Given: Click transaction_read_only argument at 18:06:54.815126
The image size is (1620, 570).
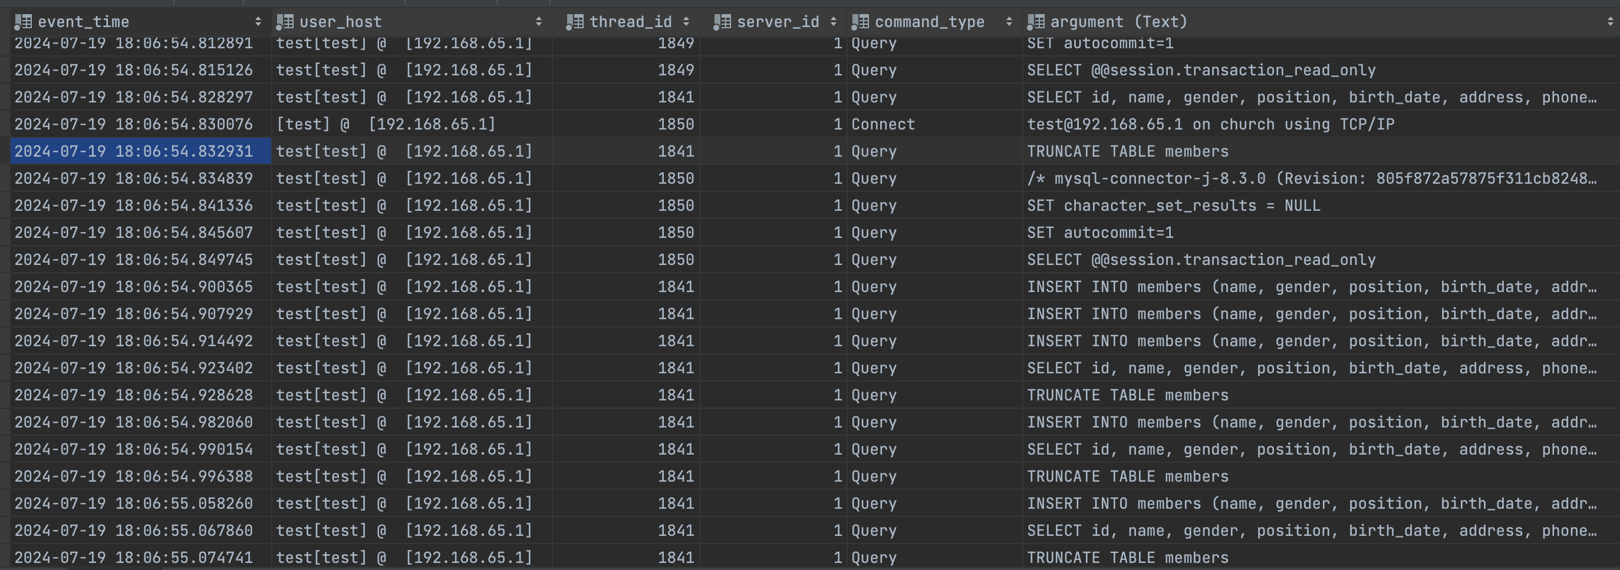Looking at the screenshot, I should (x=1321, y=71).
